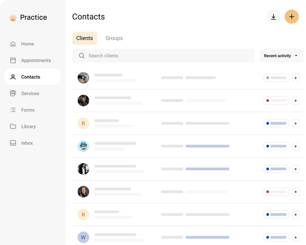Screen dimensions: 306x245
Task: Toggle the red status pill on the second contact
Action: (276, 100)
